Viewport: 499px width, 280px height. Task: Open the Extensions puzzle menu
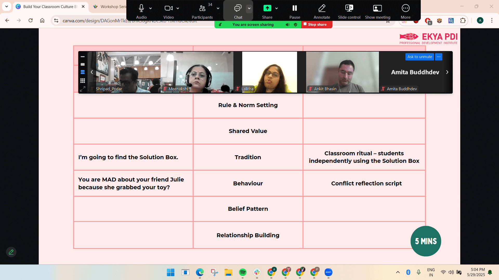pos(463,20)
